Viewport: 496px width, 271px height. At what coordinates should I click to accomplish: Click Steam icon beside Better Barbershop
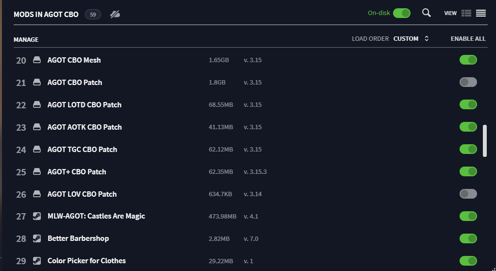click(x=37, y=238)
